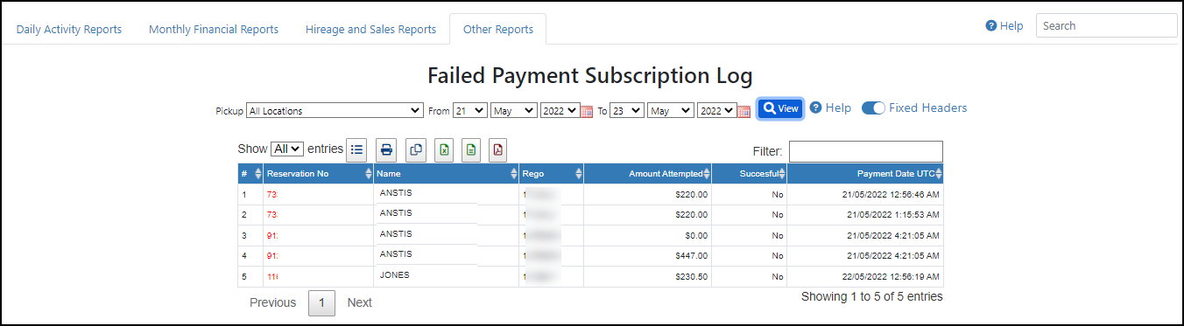Click the copy to clipboard icon
Image resolution: width=1184 pixels, height=326 pixels.
(416, 149)
